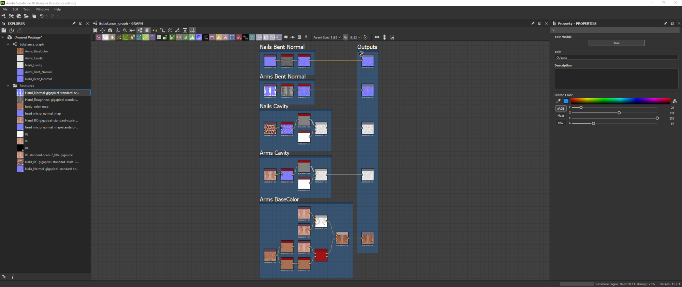Viewport: 682px width, 287px height.
Task: Open the parent size height 8192 dropdown
Action: [x=355, y=37]
